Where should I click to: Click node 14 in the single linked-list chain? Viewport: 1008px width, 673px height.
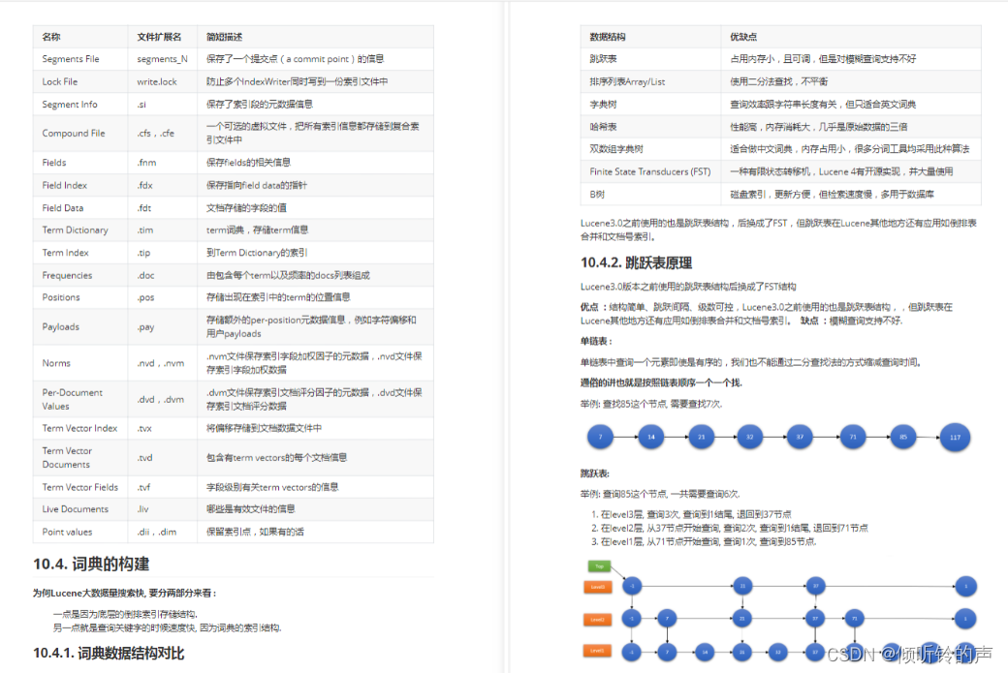click(651, 437)
